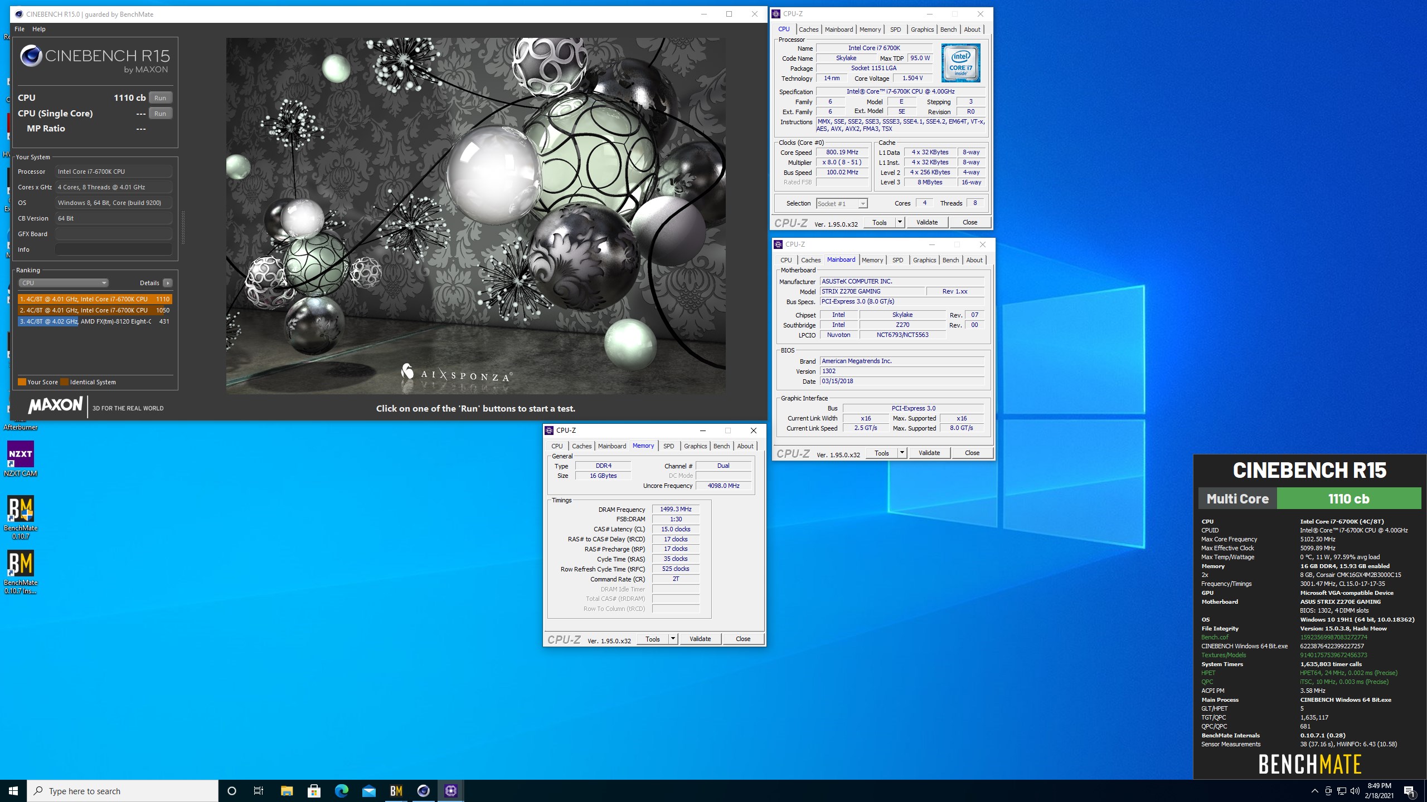This screenshot has height=802, width=1427.
Task: Click the CPU-Z icon in the Memory window title bar
Action: (549, 431)
